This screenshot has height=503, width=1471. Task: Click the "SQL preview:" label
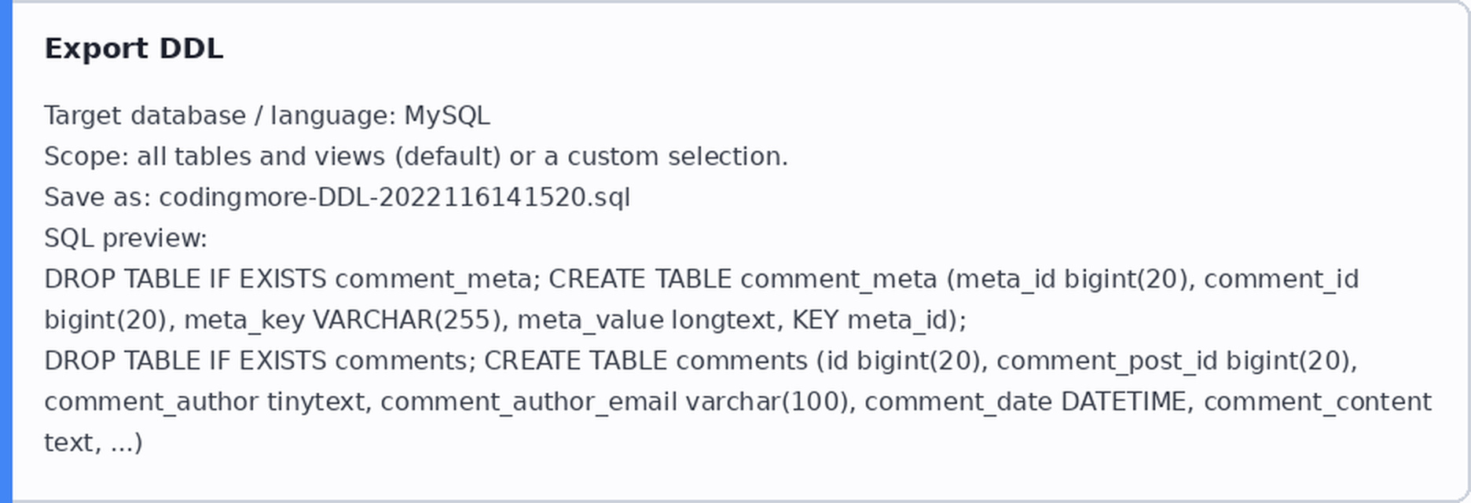click(126, 238)
